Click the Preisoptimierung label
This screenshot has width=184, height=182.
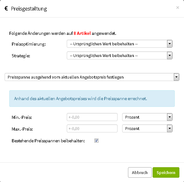(29, 44)
